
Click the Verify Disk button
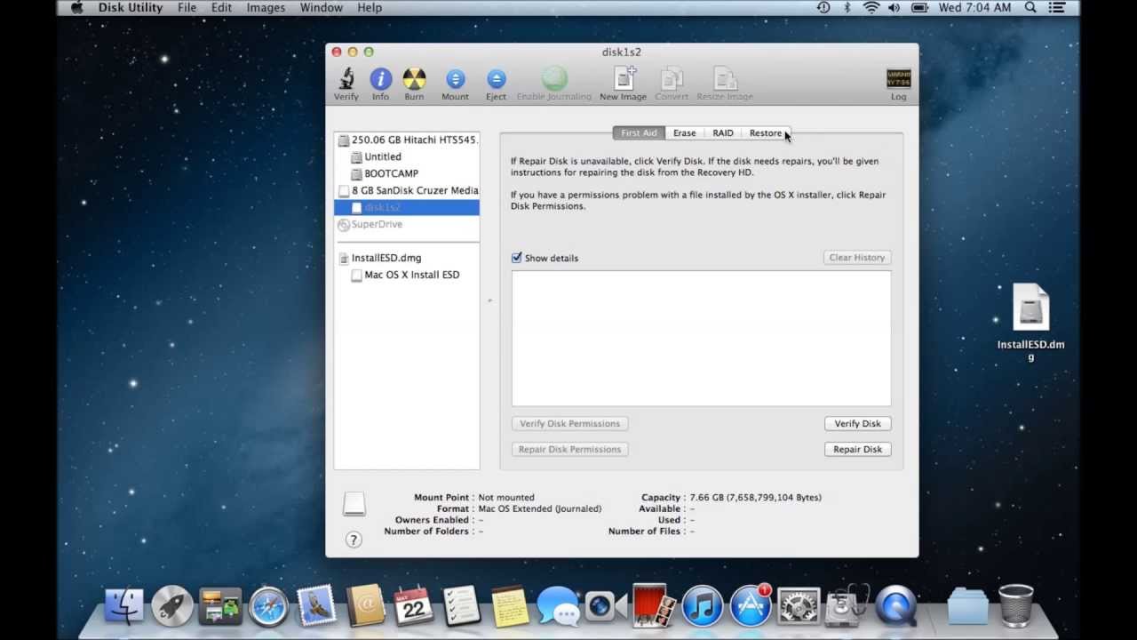pos(857,424)
